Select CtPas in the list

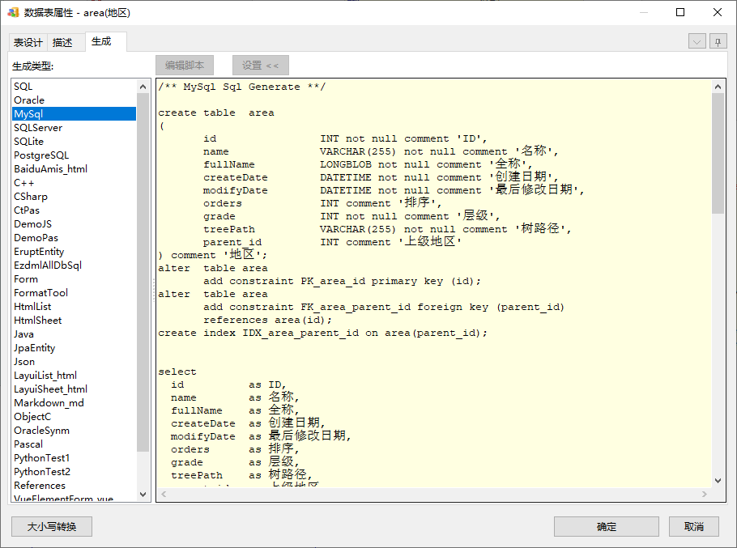click(x=74, y=210)
